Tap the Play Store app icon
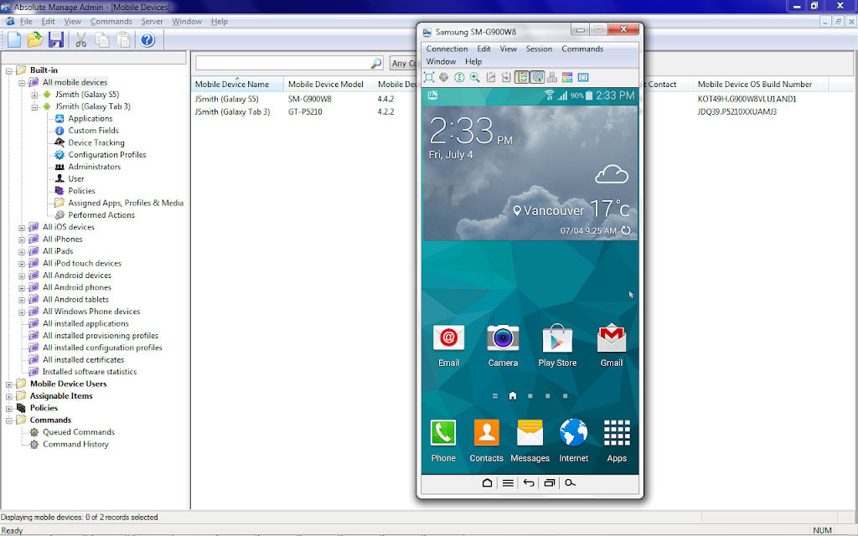 pos(557,345)
